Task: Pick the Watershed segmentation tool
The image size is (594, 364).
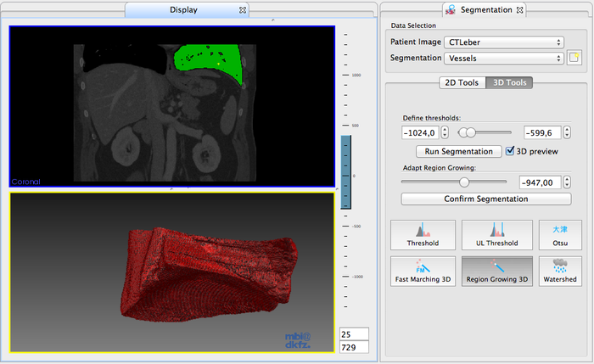Action: coord(560,271)
